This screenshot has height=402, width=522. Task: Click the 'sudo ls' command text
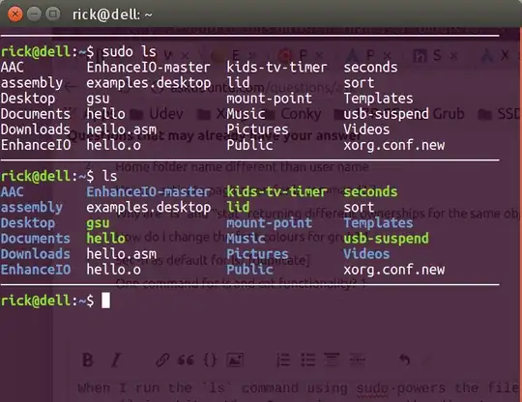(129, 52)
